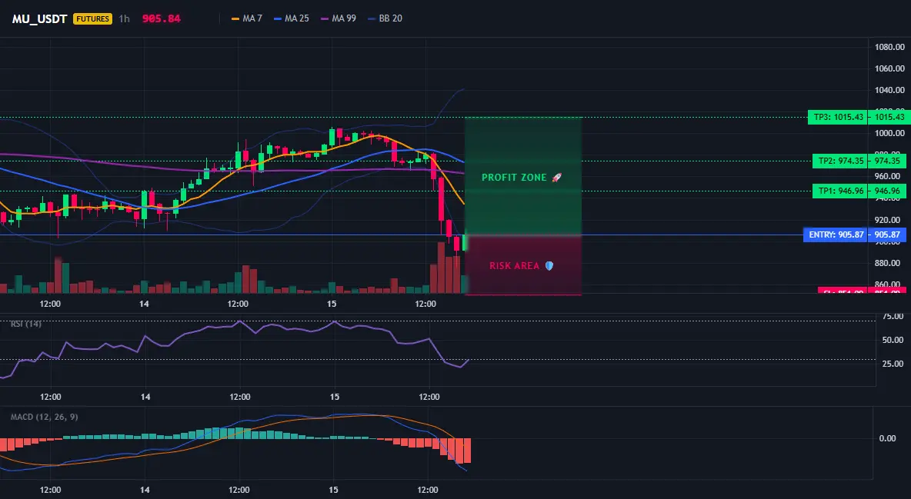
Task: Click date 15 under the price chart
Action: [x=331, y=304]
